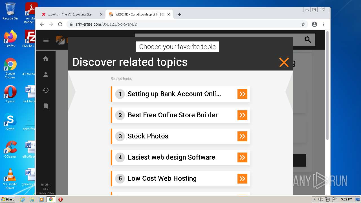
Task: Open Imprint link in sidebar
Action: 46,185
